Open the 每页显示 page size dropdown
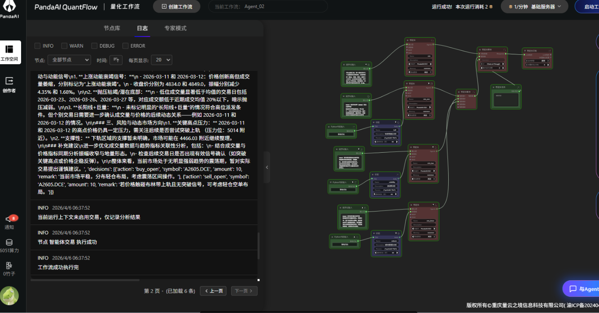The width and height of the screenshot is (599, 313). coord(162,60)
